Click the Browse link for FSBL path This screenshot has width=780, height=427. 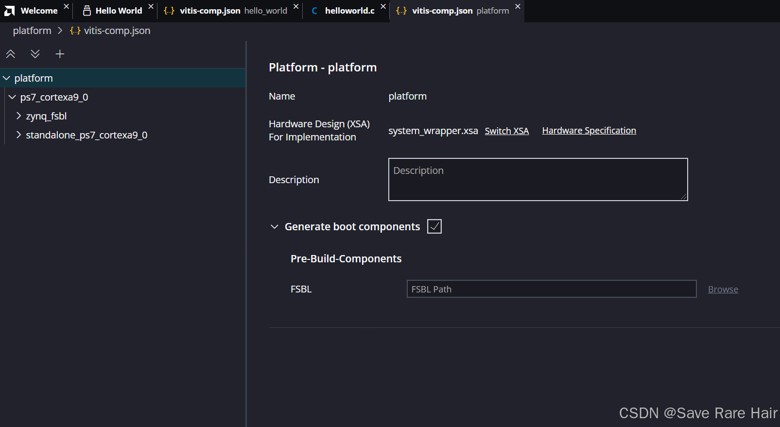point(723,290)
